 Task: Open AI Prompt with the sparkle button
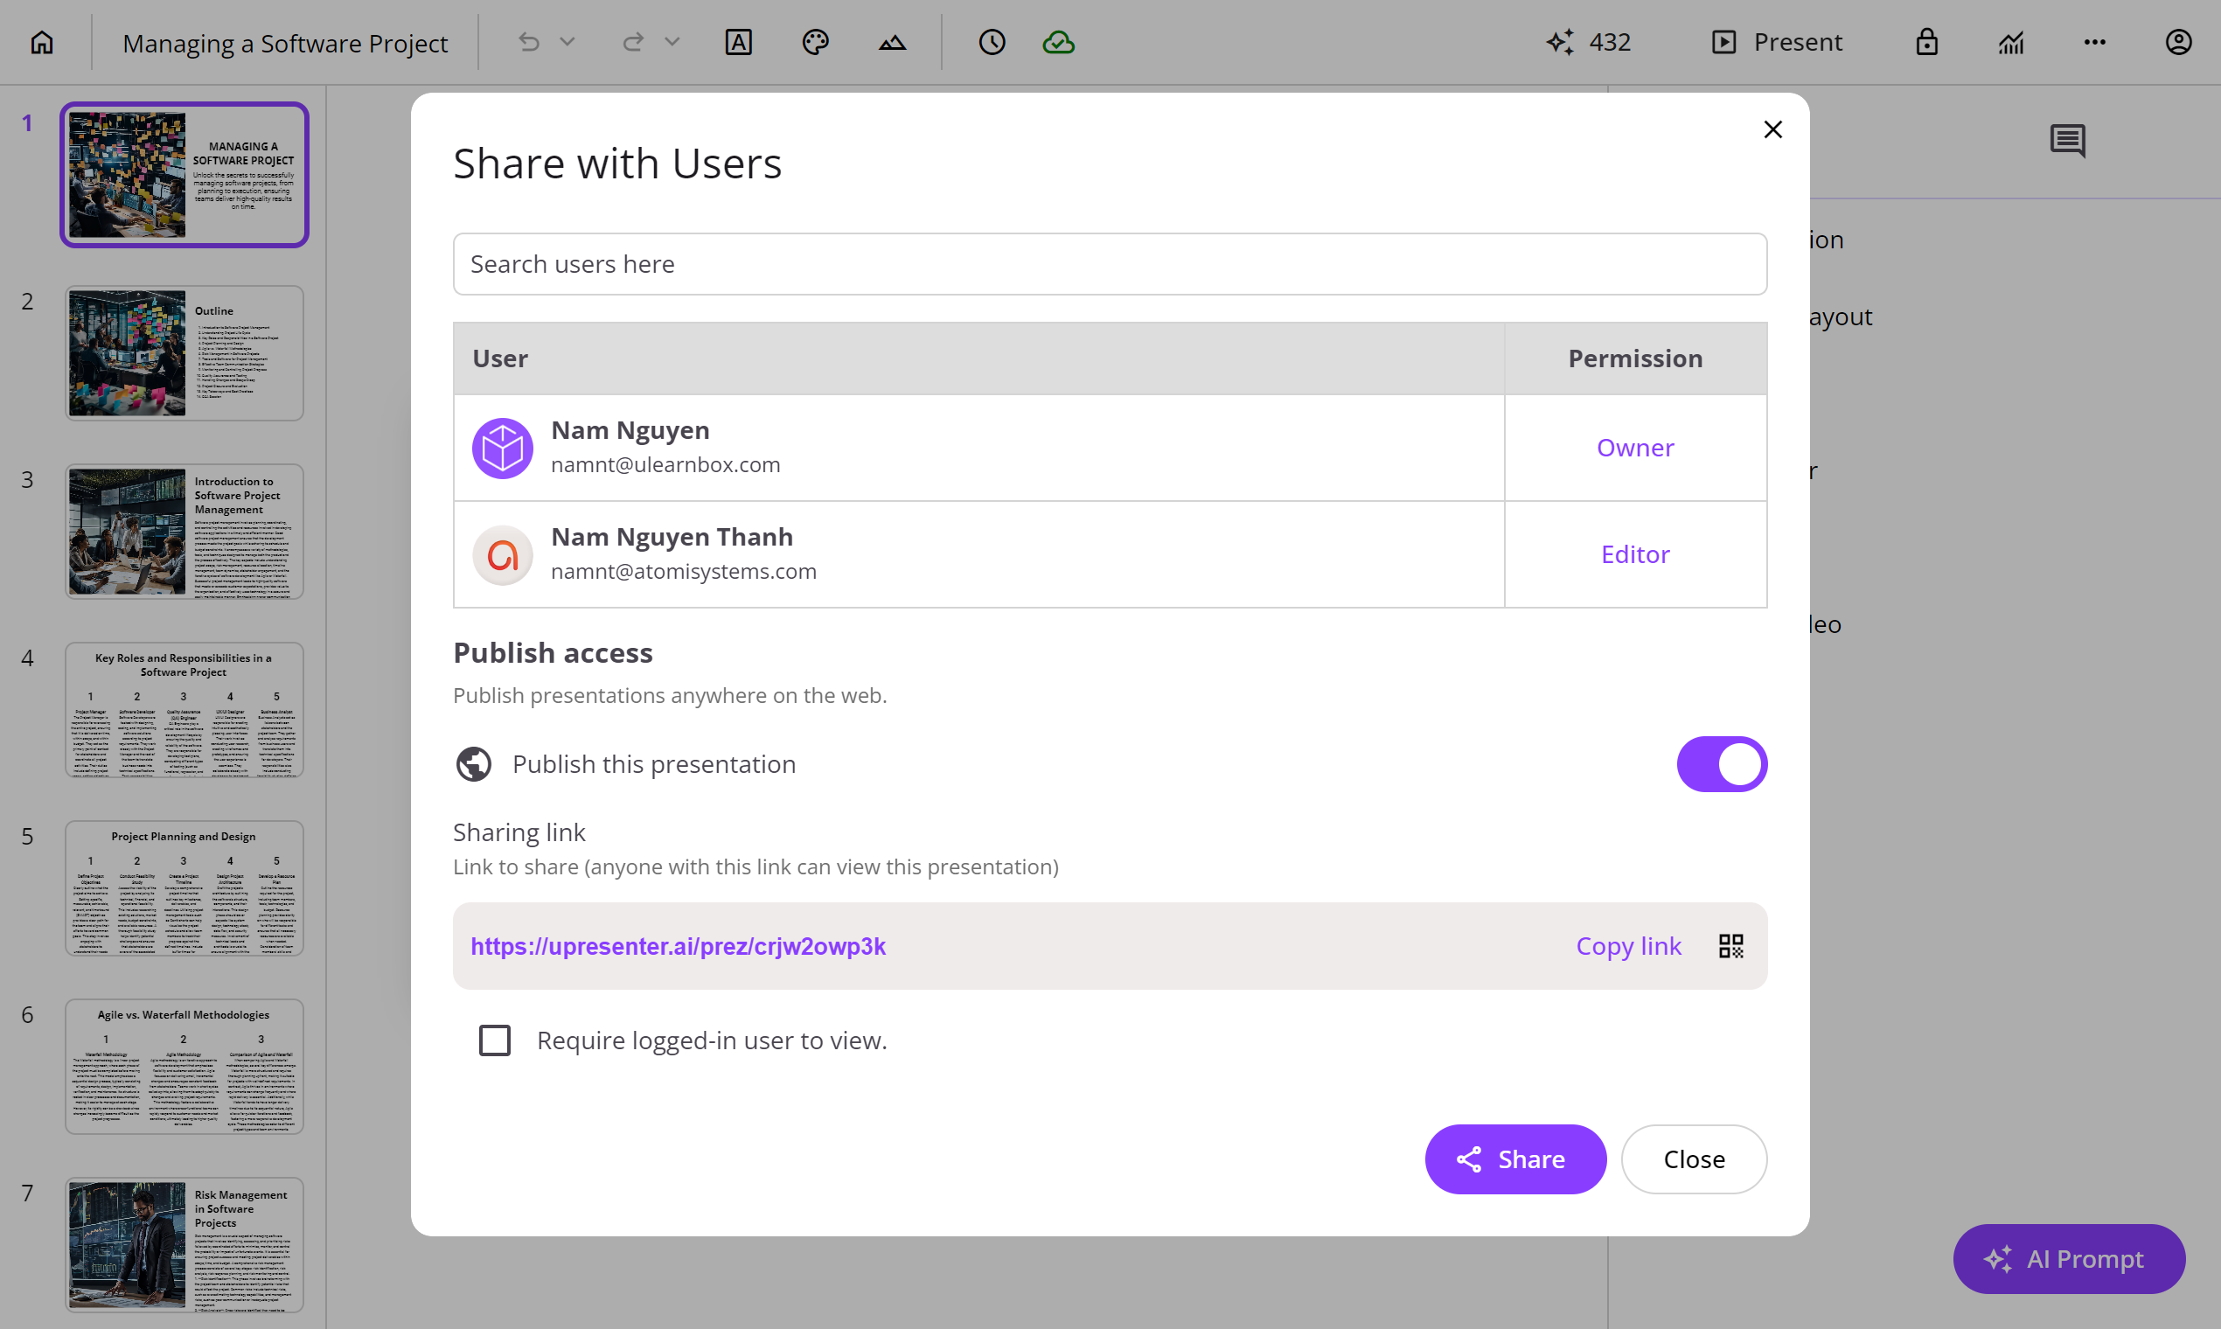click(x=2068, y=1258)
